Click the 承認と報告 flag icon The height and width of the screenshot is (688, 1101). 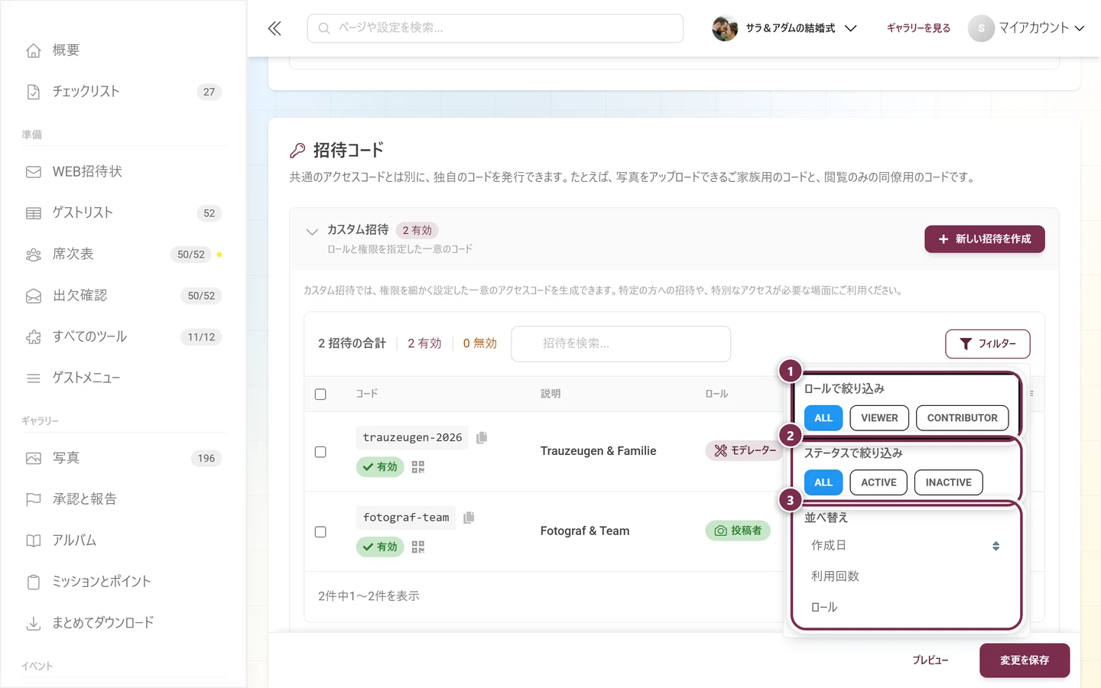pos(34,500)
